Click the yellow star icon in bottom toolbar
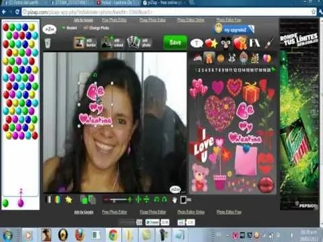323x242 pixels. click(x=69, y=200)
